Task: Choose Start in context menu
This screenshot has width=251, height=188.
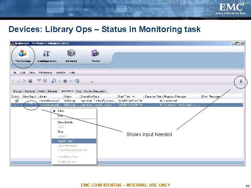Action: click(x=74, y=127)
